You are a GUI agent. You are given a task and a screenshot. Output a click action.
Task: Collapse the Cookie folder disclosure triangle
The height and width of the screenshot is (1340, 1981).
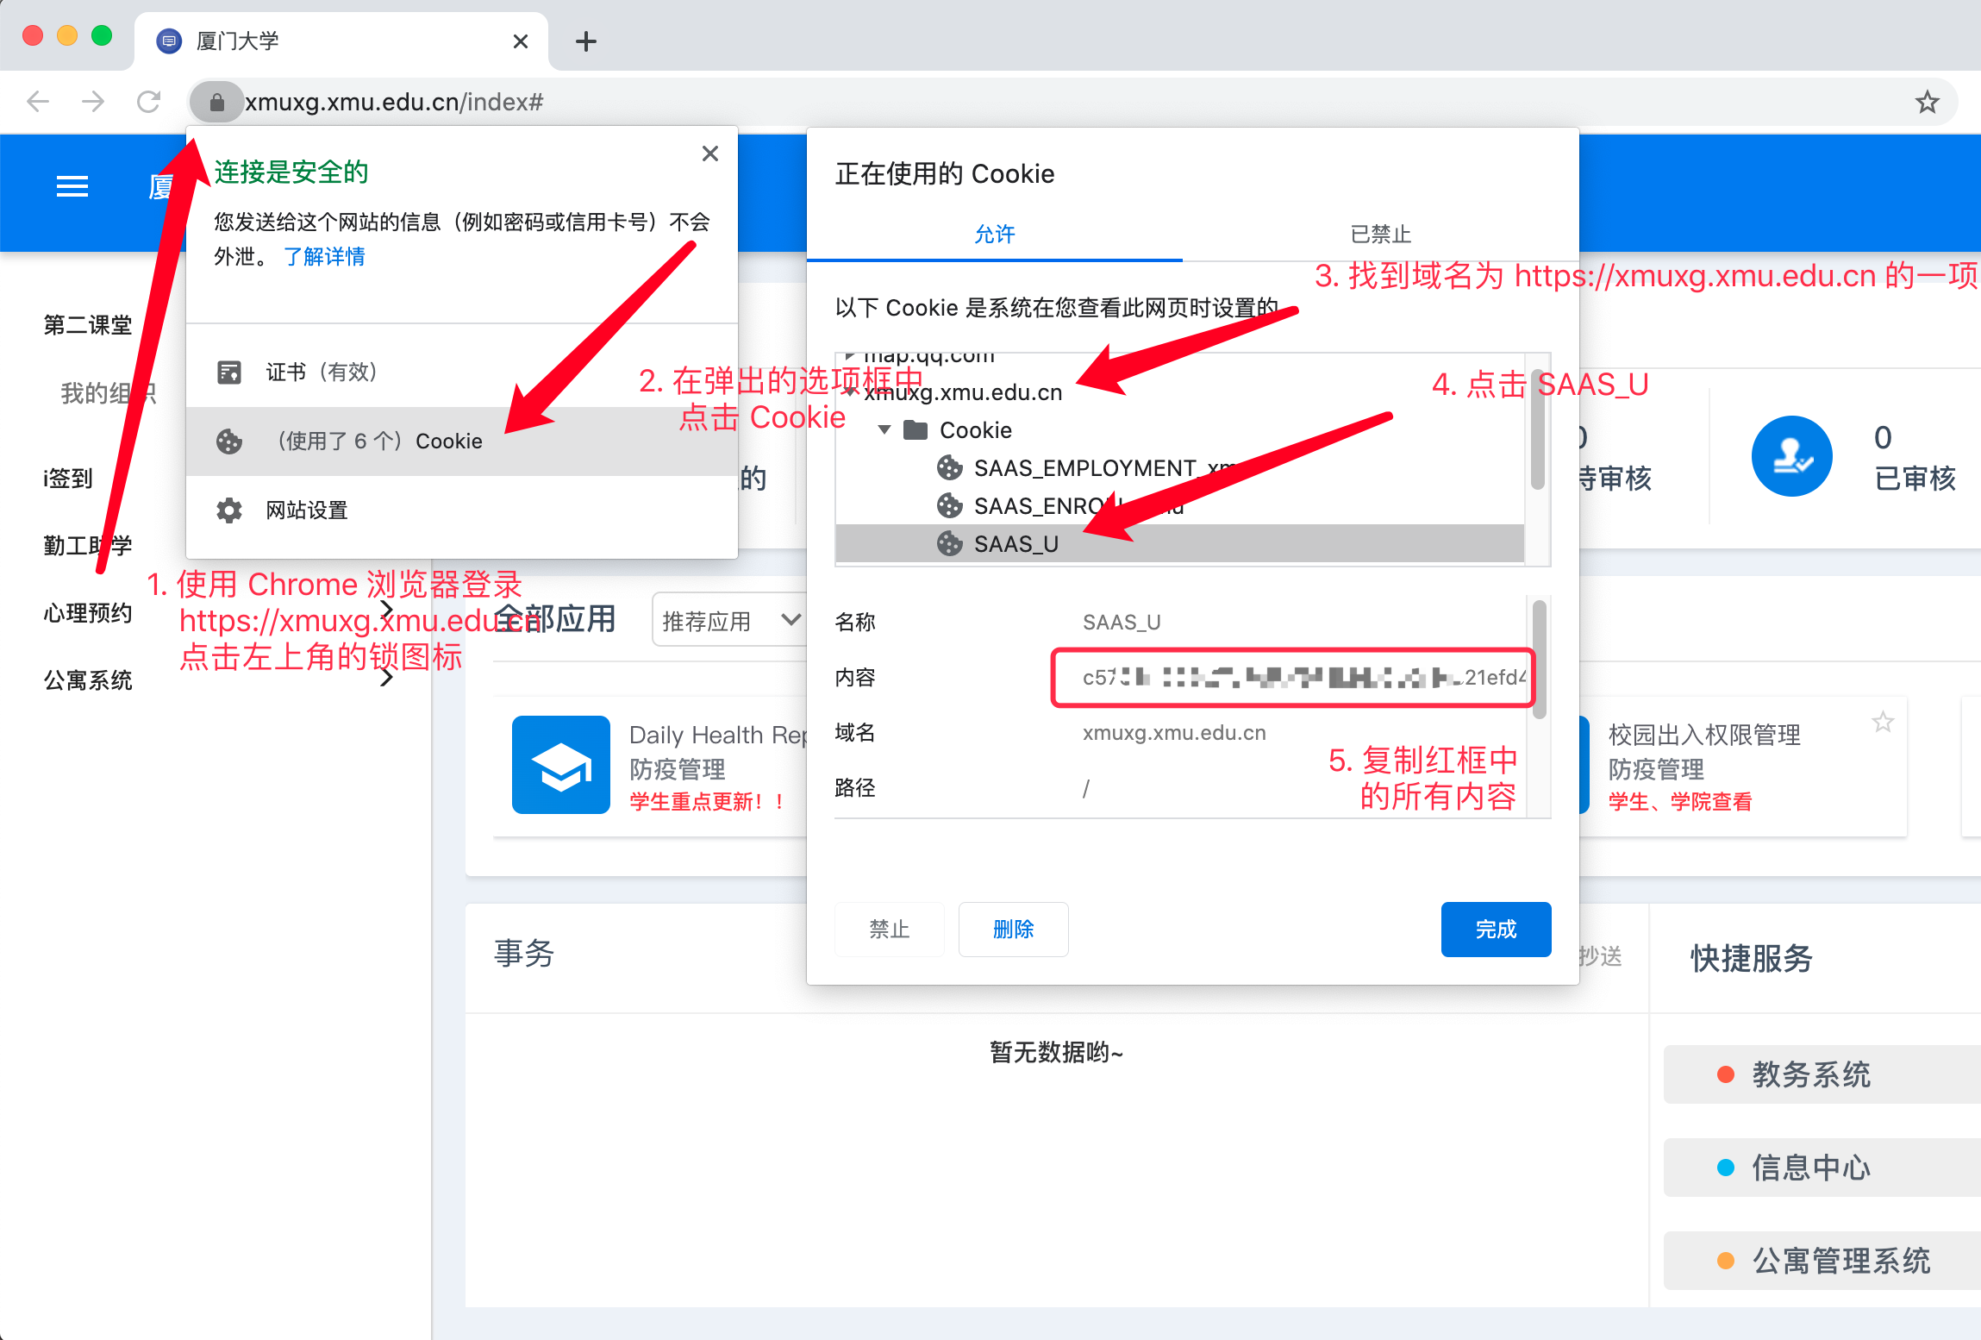(x=884, y=429)
